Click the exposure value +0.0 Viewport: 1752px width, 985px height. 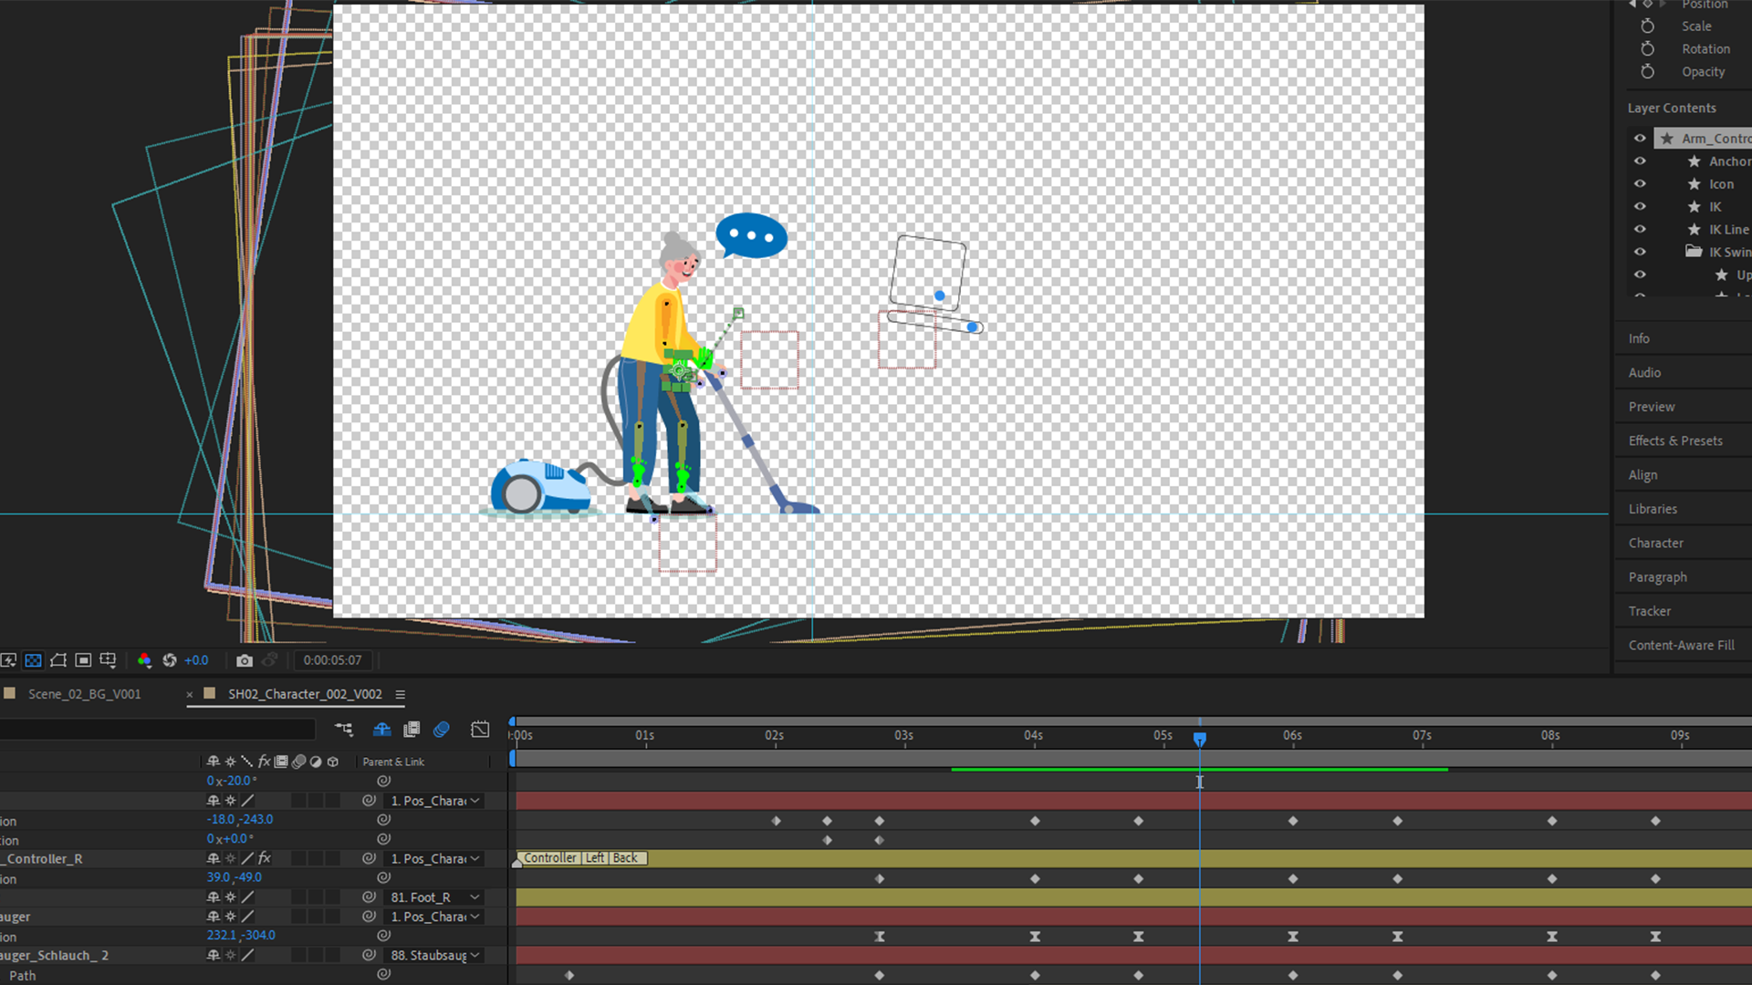tap(196, 660)
